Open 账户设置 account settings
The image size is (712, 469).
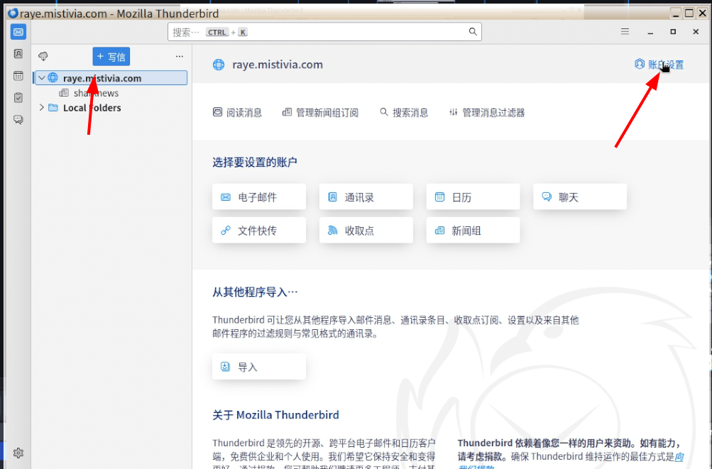coord(659,65)
